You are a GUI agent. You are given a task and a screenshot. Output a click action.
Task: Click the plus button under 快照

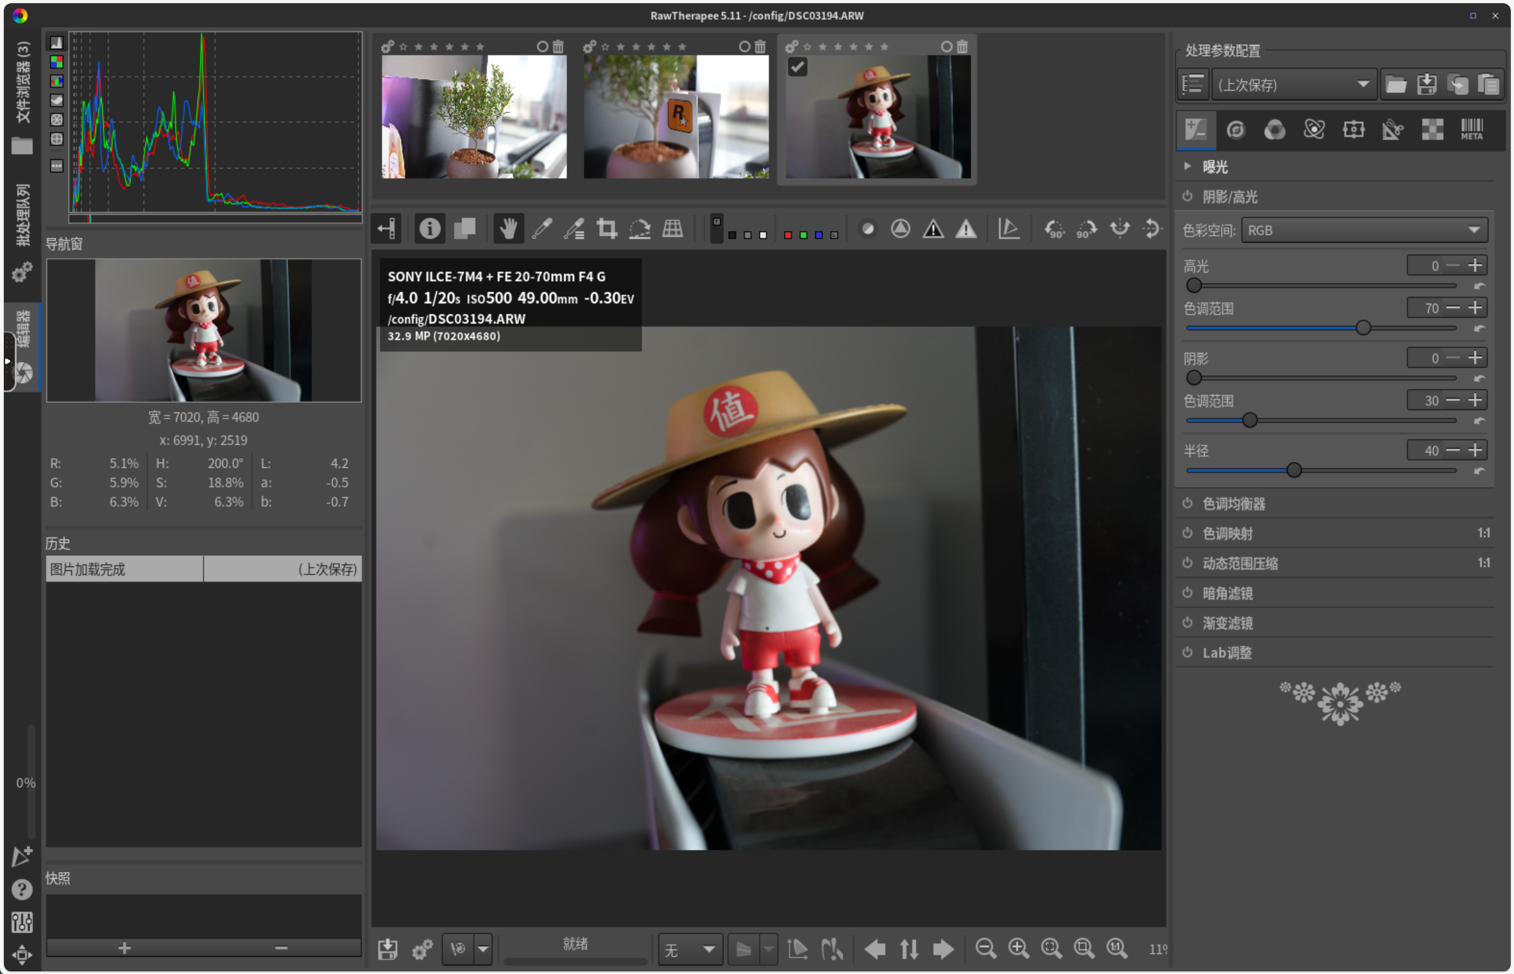[x=124, y=948]
